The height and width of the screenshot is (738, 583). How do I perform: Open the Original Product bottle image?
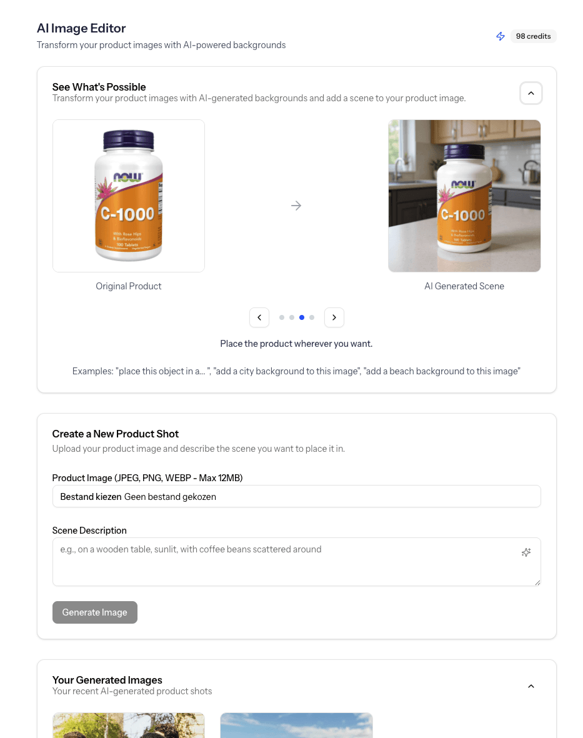point(129,196)
